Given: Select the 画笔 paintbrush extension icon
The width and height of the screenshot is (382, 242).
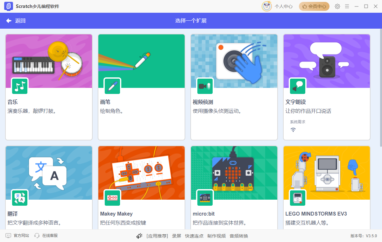Looking at the screenshot, I should pyautogui.click(x=112, y=86).
